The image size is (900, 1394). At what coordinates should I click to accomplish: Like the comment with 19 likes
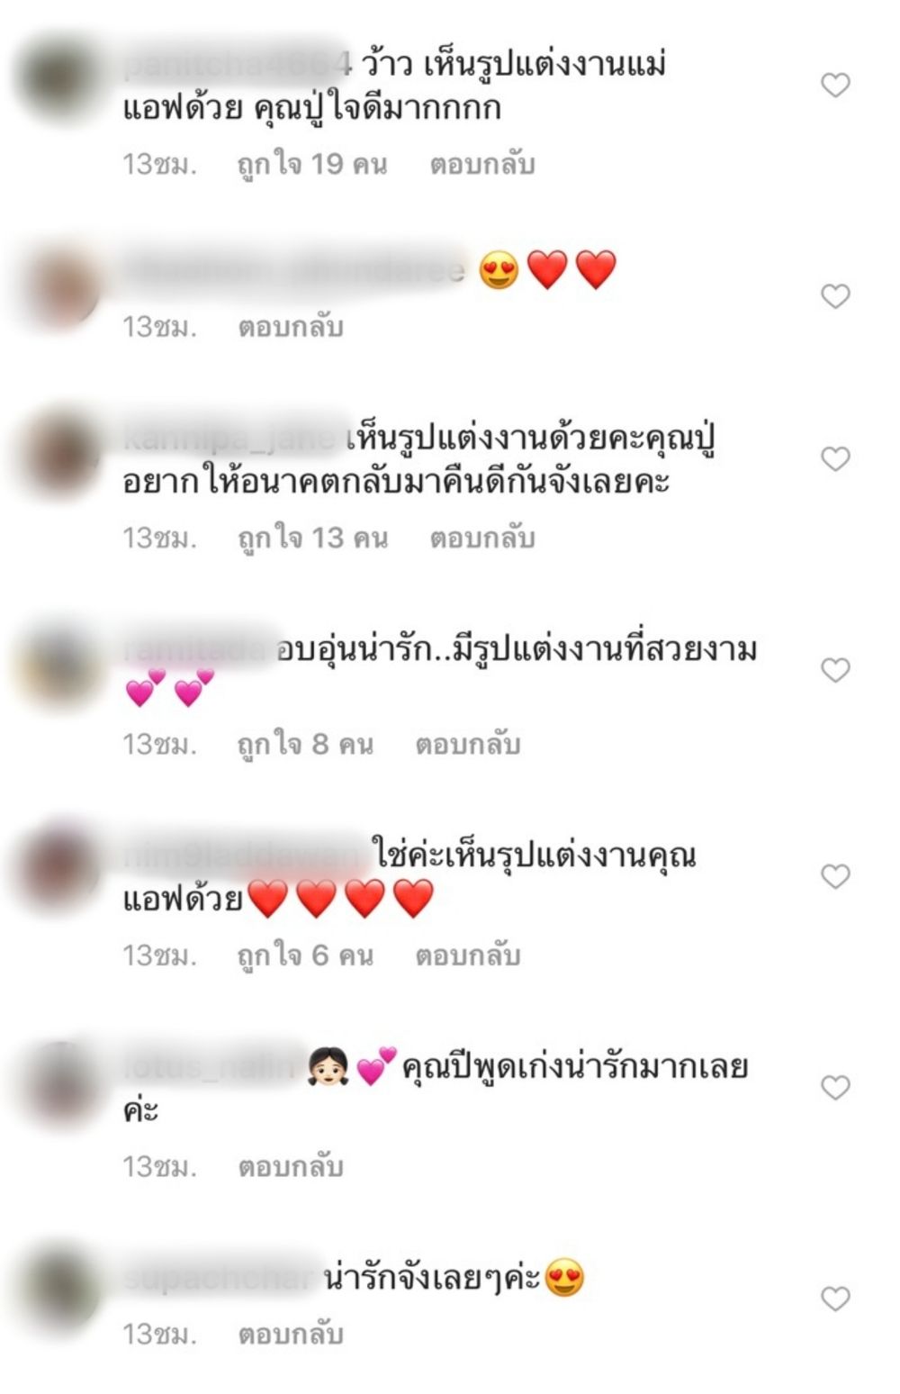click(835, 86)
